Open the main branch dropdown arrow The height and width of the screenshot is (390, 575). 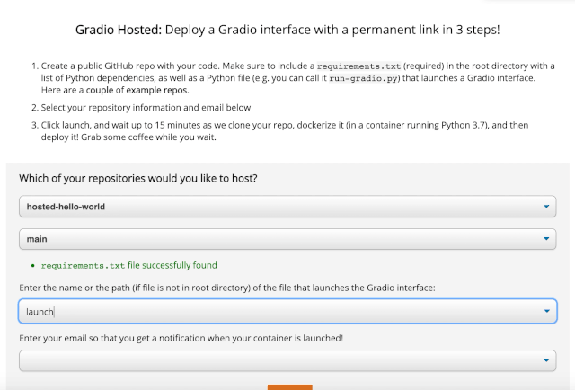point(546,239)
